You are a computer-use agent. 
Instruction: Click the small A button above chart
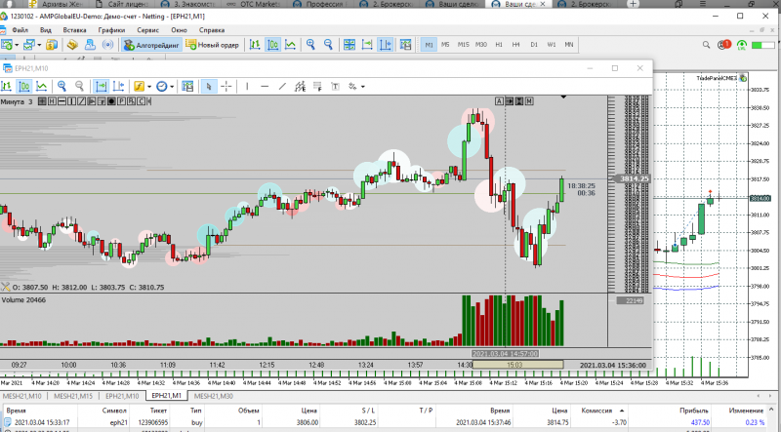click(x=500, y=101)
